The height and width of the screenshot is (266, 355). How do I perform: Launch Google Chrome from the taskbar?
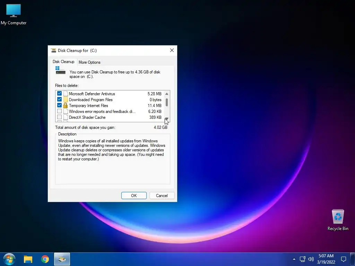coord(45,259)
